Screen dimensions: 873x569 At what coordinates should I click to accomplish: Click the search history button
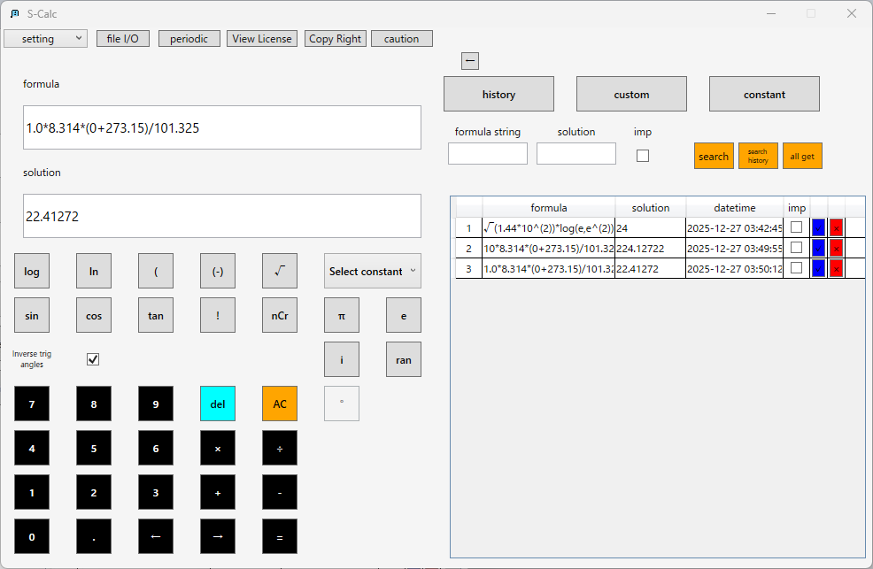pos(758,156)
